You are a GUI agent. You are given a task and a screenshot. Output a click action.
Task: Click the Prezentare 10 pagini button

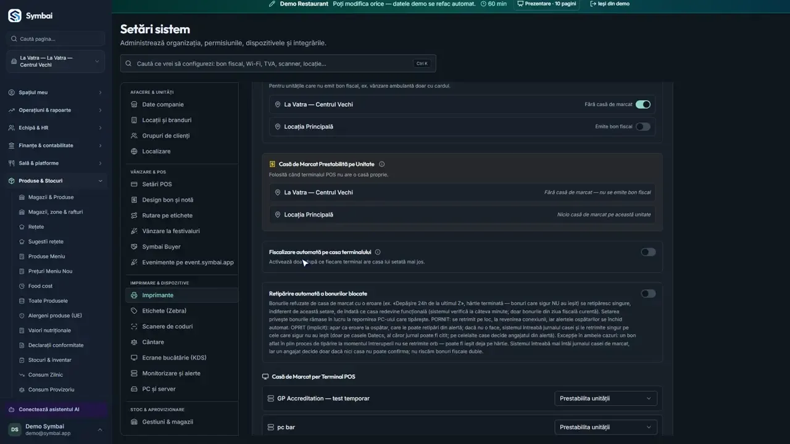click(547, 4)
